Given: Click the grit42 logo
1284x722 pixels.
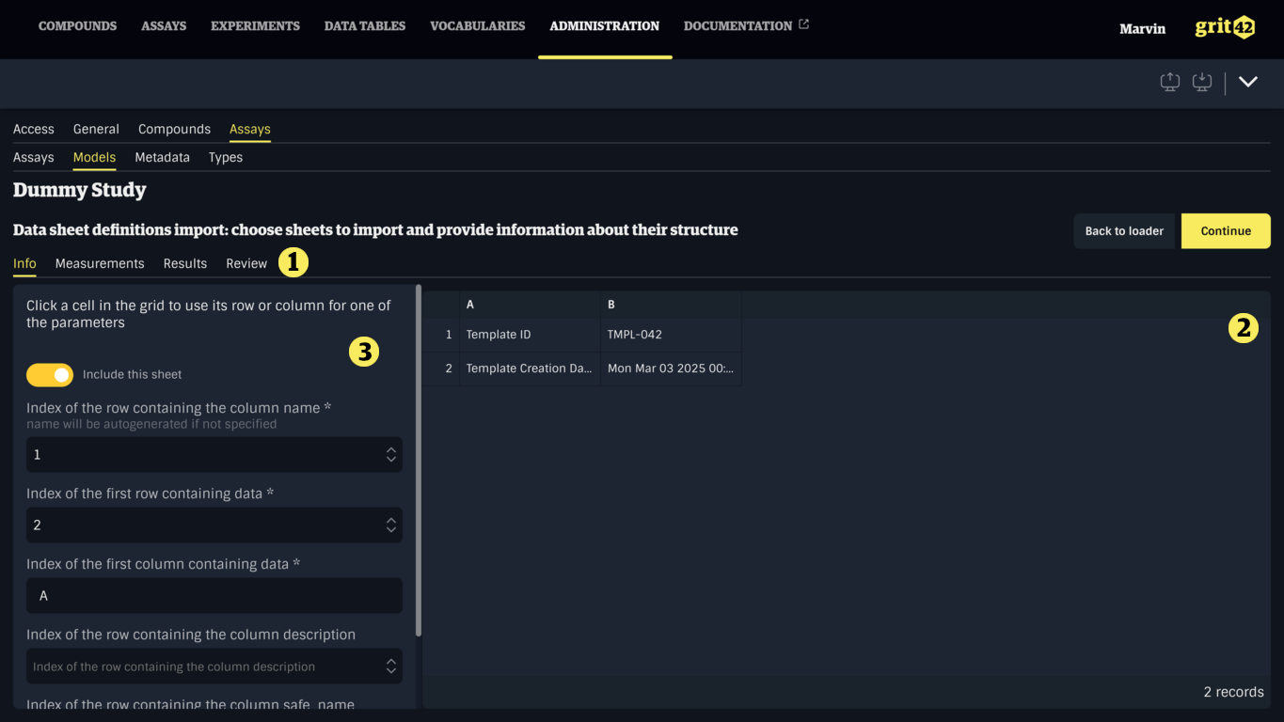Looking at the screenshot, I should [1224, 27].
